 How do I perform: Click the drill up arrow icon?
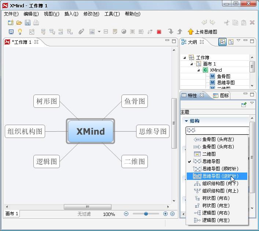(179, 31)
